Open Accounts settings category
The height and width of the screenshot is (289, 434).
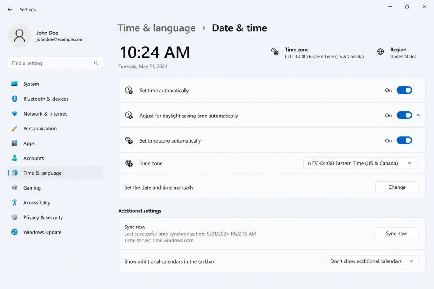coord(56,158)
